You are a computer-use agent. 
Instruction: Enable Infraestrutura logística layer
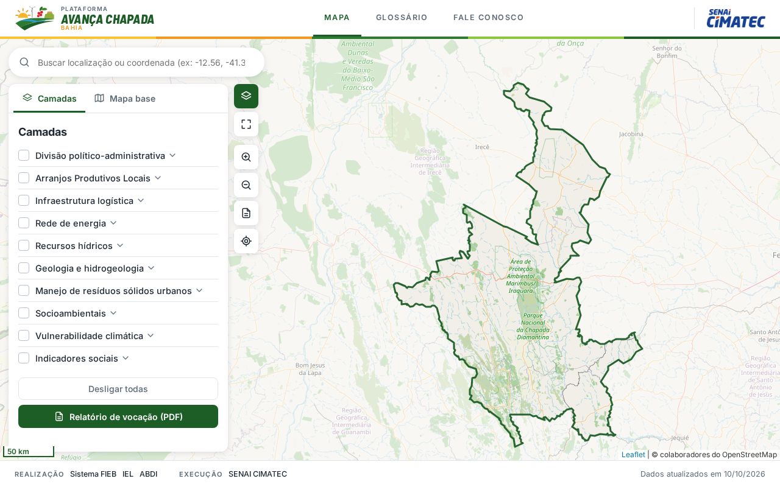(x=24, y=200)
